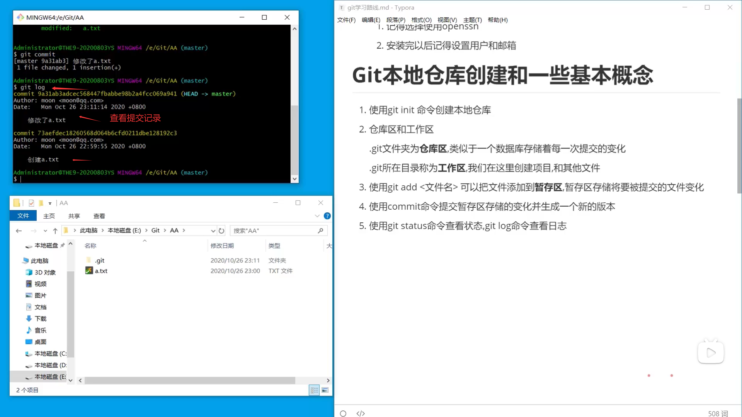
Task: Click the new folder icon on quick access toolbar
Action: pyautogui.click(x=41, y=203)
